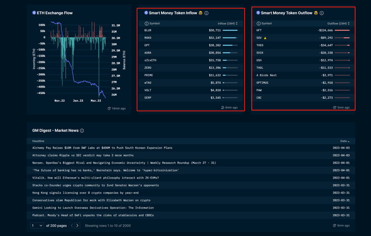371x236 pixels.
Task: Click refresh icon beside 5min ago
Action: pyautogui.click(x=335, y=107)
